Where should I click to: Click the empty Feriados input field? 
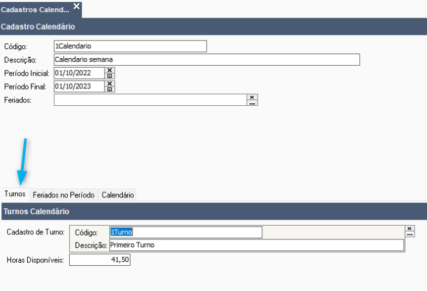click(151, 100)
